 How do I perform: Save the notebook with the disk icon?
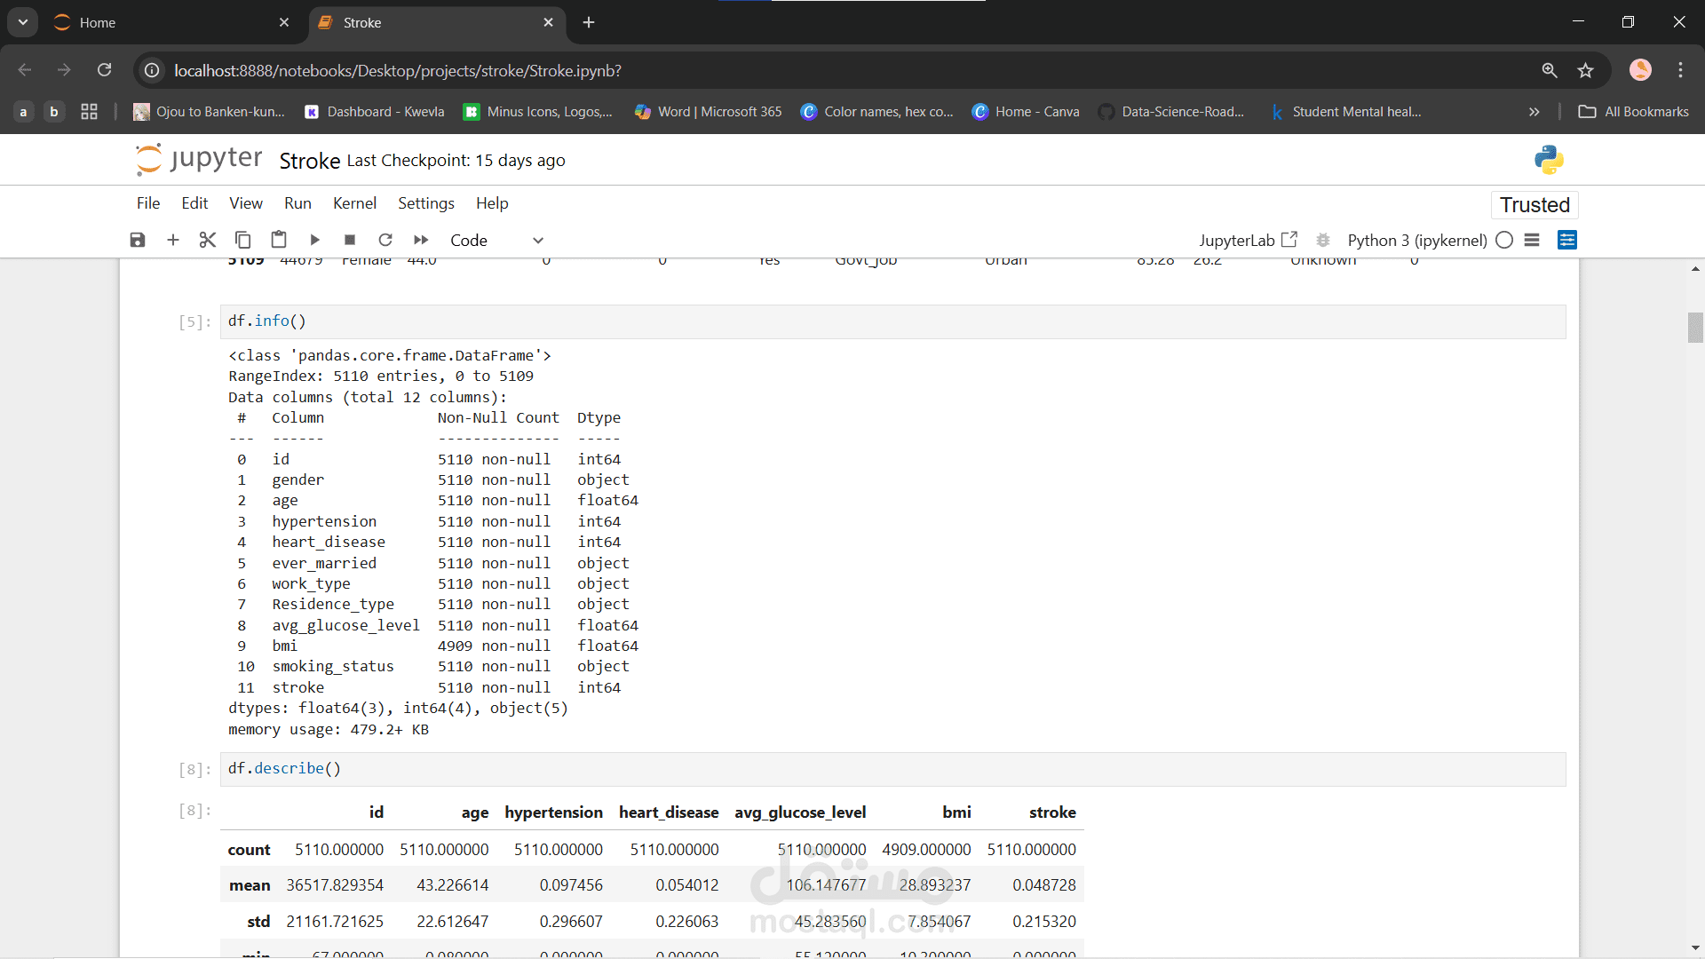[x=138, y=240]
